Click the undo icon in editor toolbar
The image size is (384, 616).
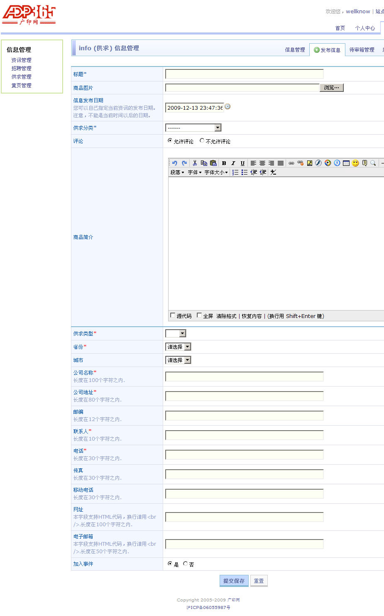point(175,163)
